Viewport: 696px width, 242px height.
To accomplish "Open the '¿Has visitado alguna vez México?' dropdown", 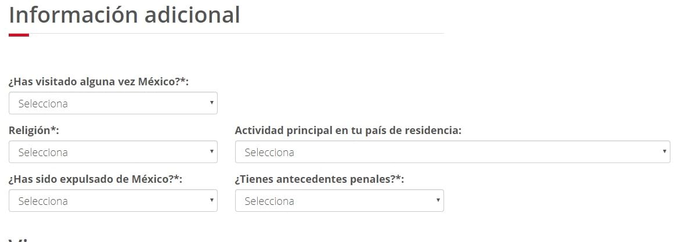I will 113,104.
